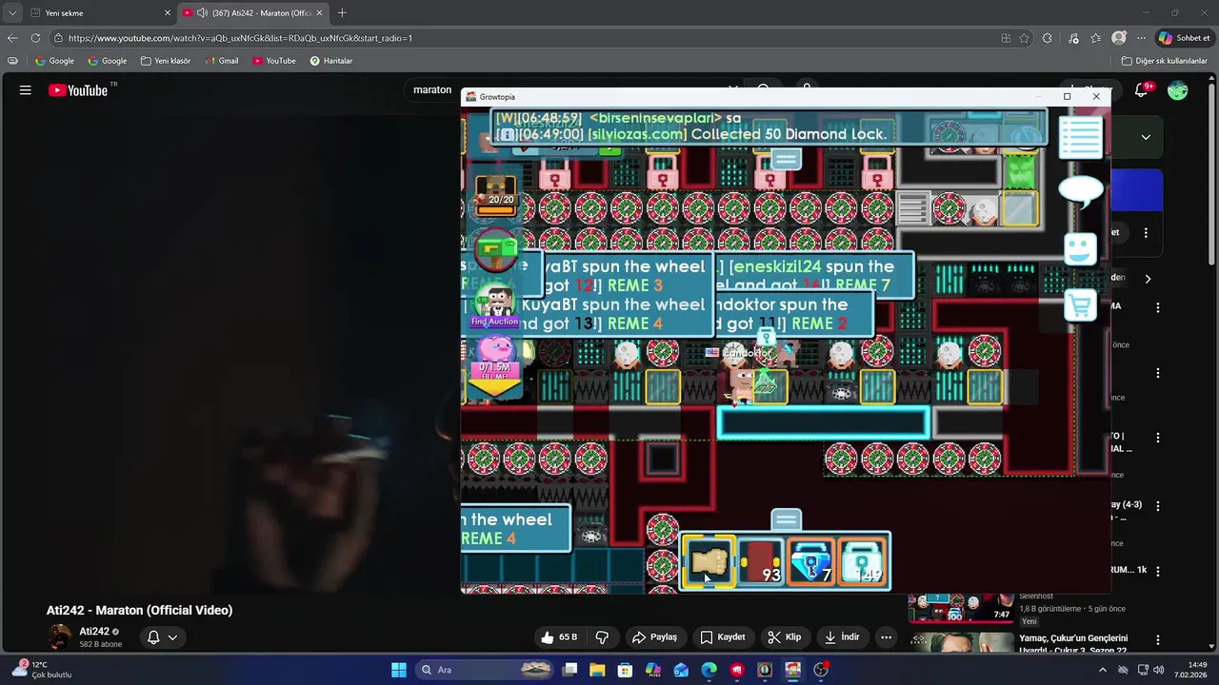Open File Explorer from taskbar
Image resolution: width=1219 pixels, height=685 pixels.
click(x=597, y=670)
